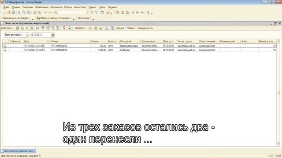Open the Документы menu
This screenshot has width=282, height=158.
point(56,7)
